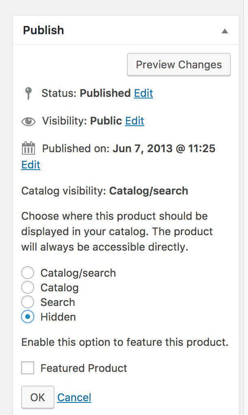This screenshot has width=248, height=415.
Task: Click Cancel to discard catalog changes
Action: click(x=74, y=398)
